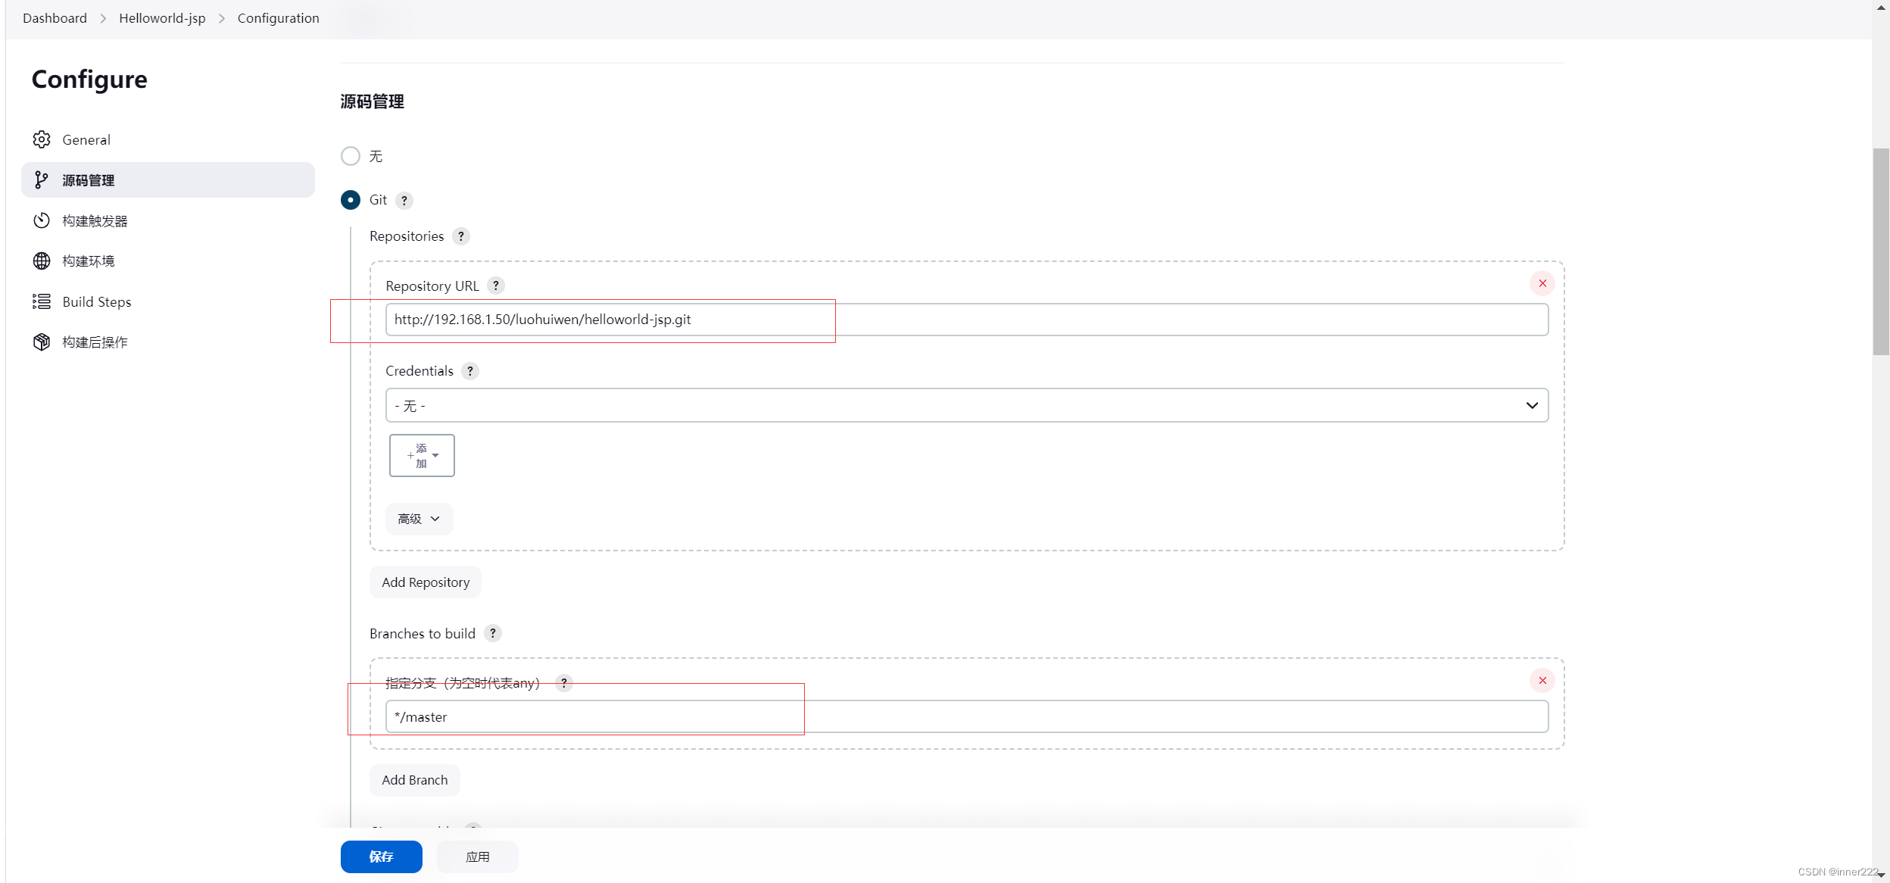Open help for Credentials
Screen dimensions: 1890x883
tap(470, 371)
